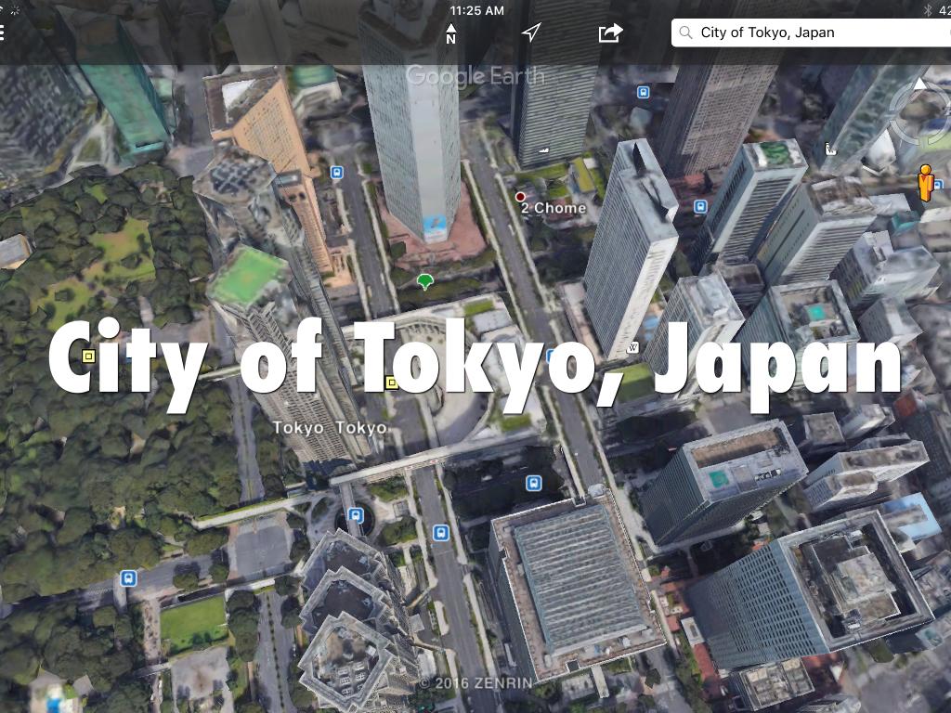
Task: Open the hamburger side menu
Action: (x=4, y=33)
